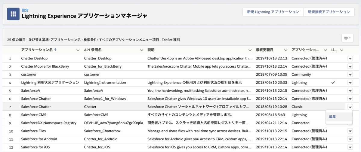Click the 'Salesforce CMS' name cell
Image resolution: width=361 pixels, height=152 pixels.
[34, 115]
